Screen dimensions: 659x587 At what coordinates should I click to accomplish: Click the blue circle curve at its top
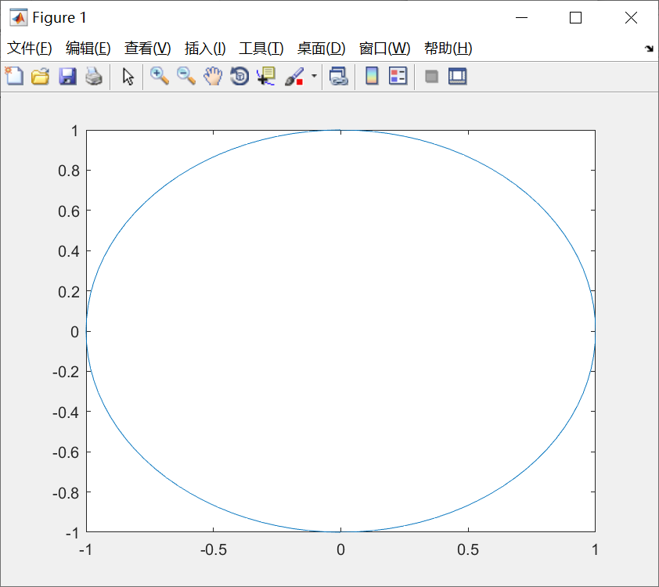(340, 130)
